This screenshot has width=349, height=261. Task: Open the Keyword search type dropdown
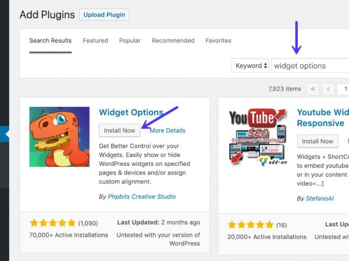tap(250, 66)
